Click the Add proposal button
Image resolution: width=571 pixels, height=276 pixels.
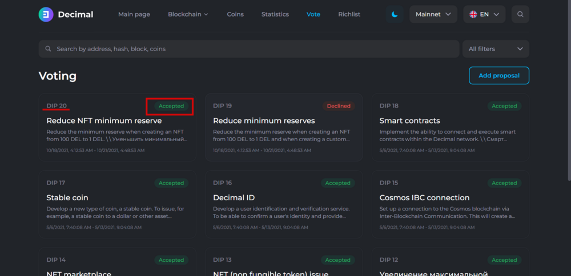[x=499, y=76]
